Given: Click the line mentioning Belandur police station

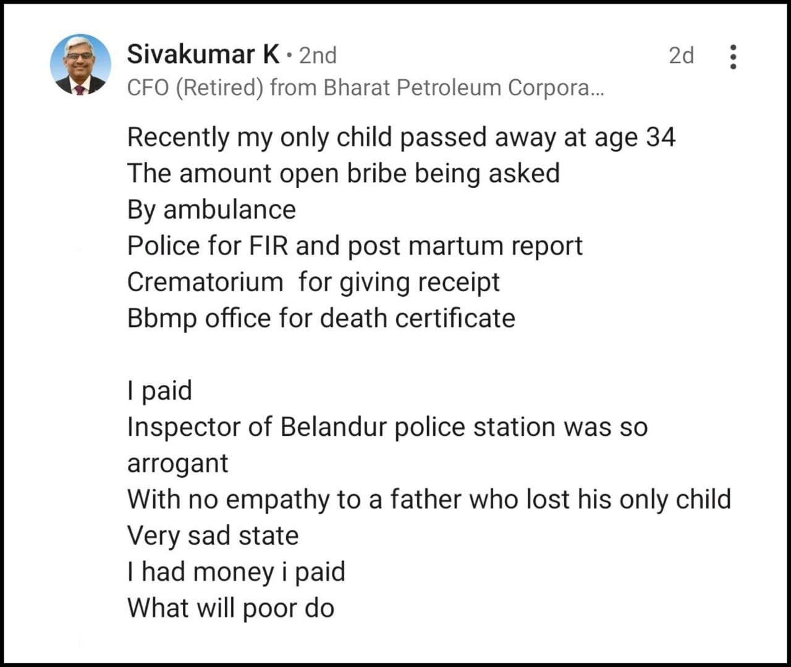Looking at the screenshot, I should tap(387, 426).
